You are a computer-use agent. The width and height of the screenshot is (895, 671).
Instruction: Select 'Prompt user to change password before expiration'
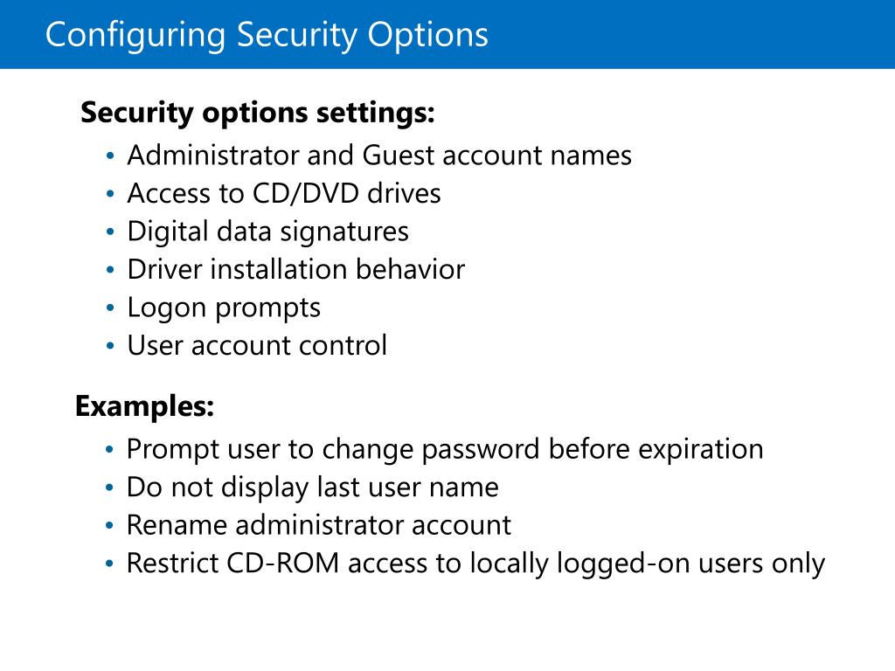coord(445,450)
